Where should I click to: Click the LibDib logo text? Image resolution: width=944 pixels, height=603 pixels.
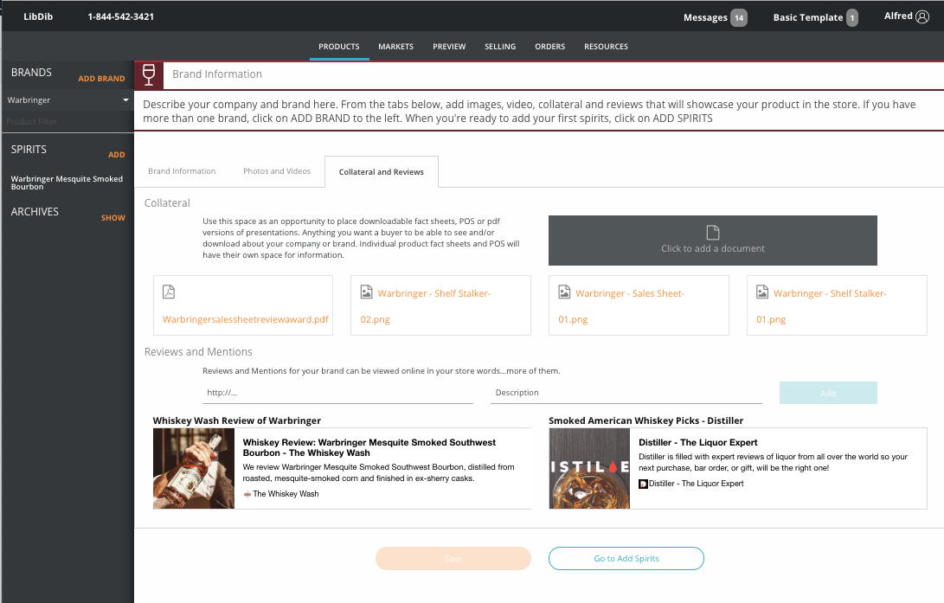[x=38, y=16]
